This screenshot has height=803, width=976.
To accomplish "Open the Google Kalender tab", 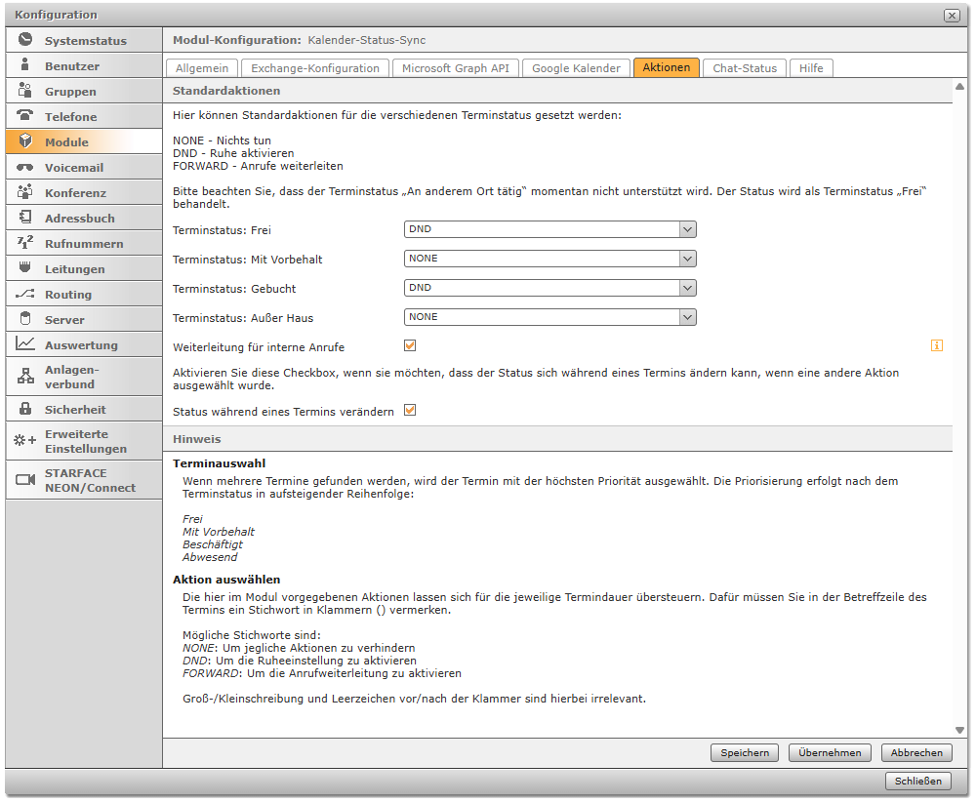I will [576, 68].
